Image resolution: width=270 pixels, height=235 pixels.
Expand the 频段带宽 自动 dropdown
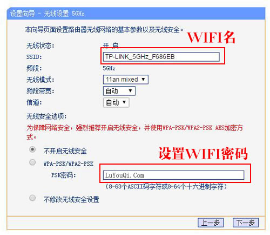tap(119, 91)
